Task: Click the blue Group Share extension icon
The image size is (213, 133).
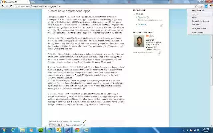Action: pyautogui.click(x=206, y=6)
